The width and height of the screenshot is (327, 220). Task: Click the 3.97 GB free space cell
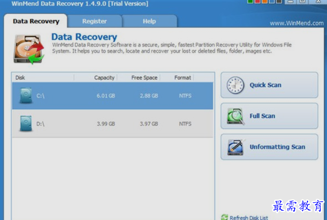149,124
